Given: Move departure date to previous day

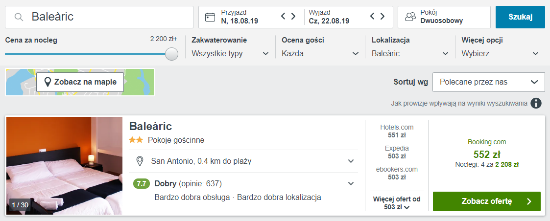Looking at the screenshot, I should point(373,16).
